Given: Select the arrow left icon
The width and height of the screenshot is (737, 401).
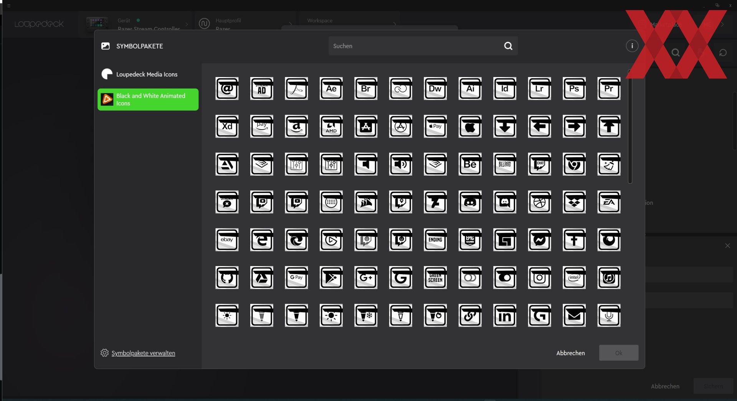Looking at the screenshot, I should [x=540, y=127].
